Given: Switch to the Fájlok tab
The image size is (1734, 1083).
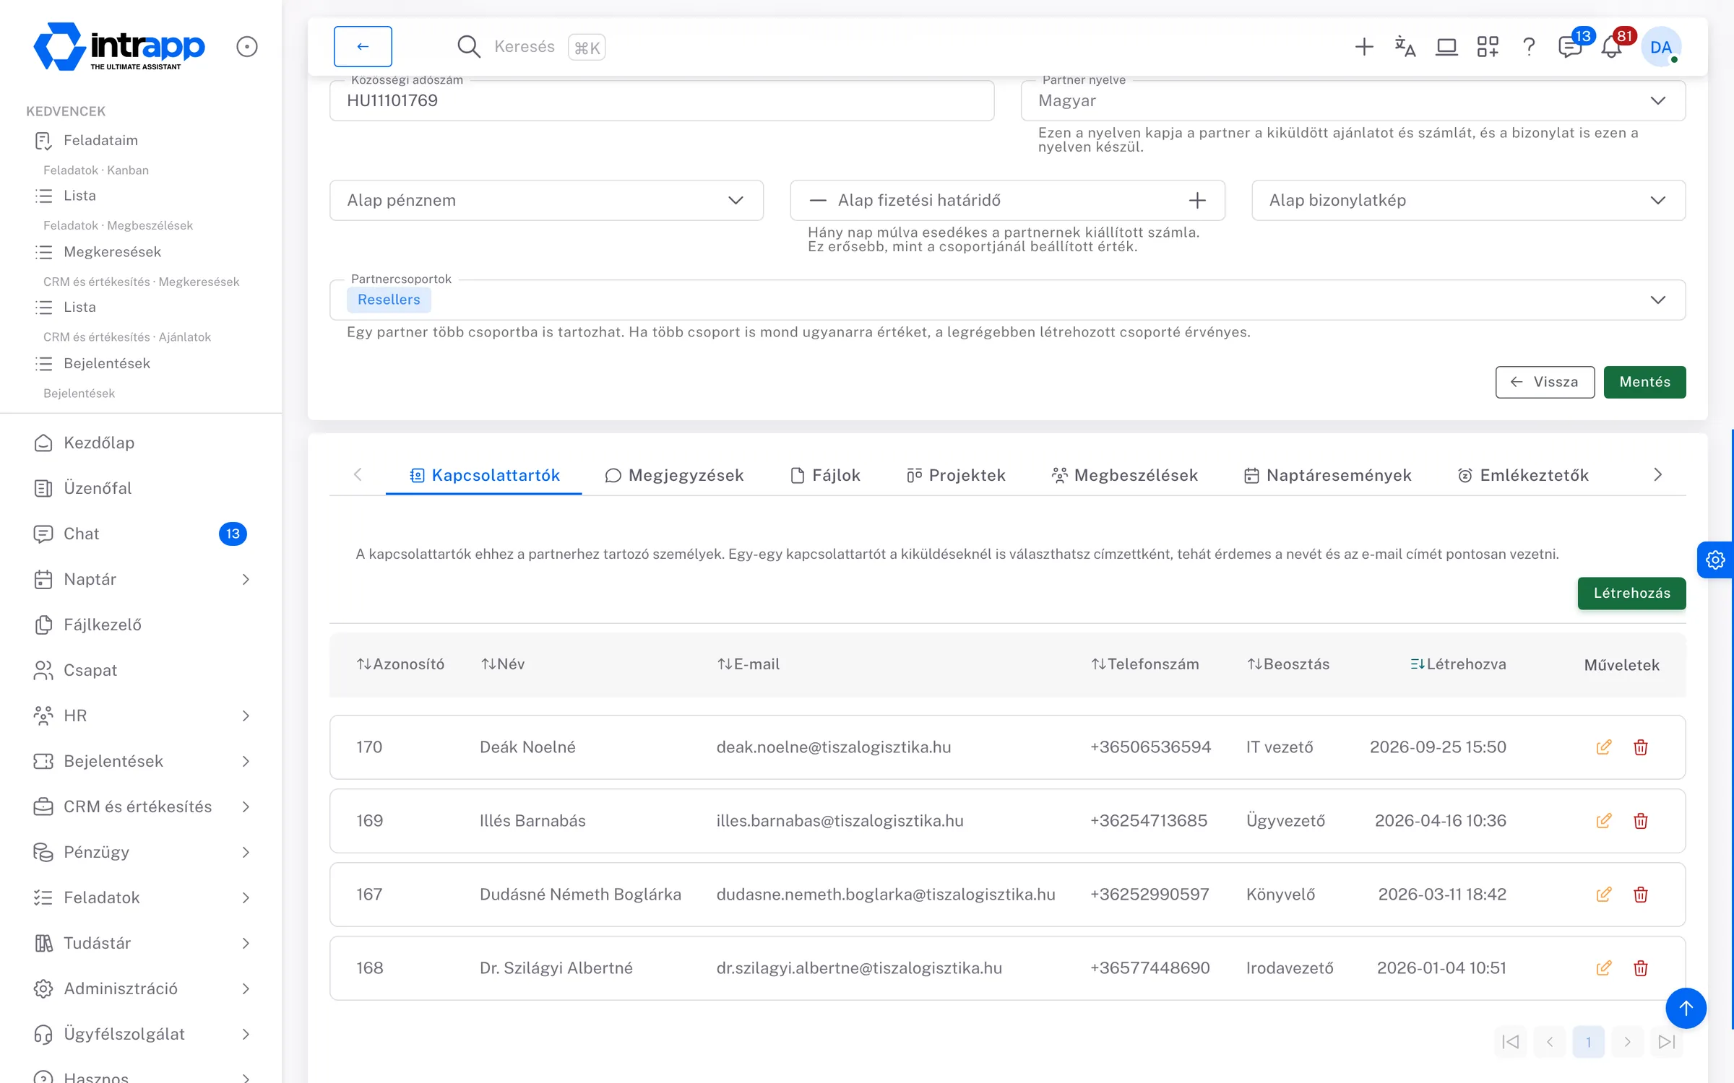Looking at the screenshot, I should 825,475.
